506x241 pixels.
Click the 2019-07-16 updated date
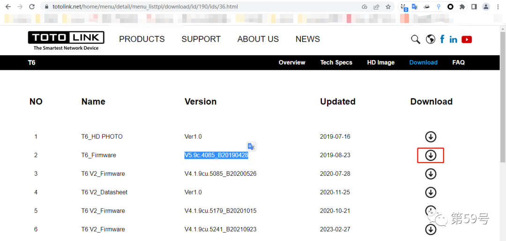pos(335,136)
